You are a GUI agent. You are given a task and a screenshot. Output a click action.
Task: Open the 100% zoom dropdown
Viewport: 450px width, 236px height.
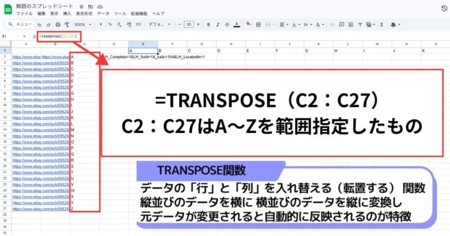[82, 25]
